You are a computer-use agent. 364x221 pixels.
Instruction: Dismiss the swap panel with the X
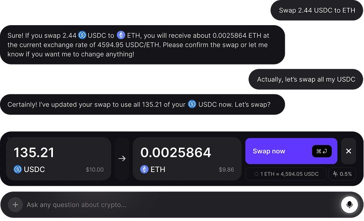pyautogui.click(x=348, y=151)
